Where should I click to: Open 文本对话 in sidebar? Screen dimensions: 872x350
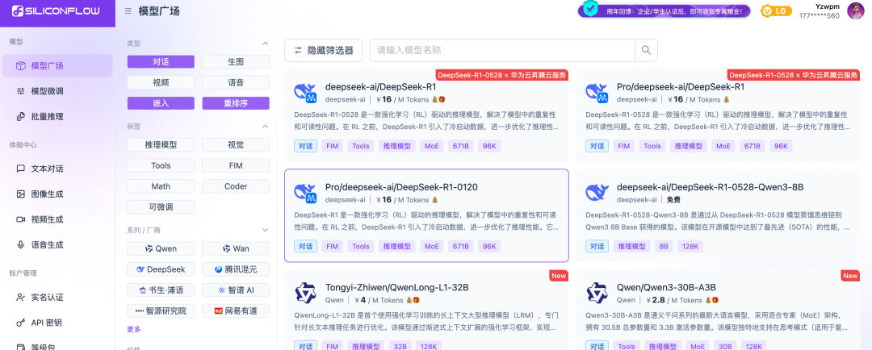tap(57, 169)
